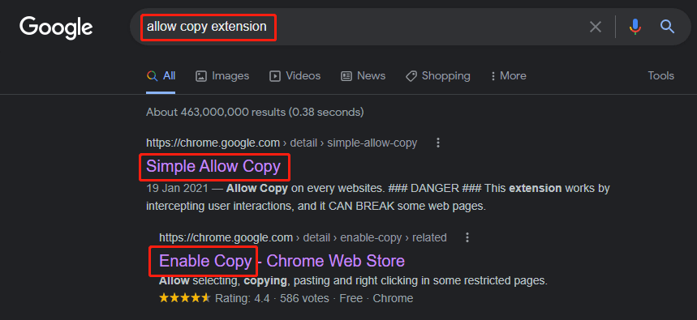This screenshot has width=697, height=320.
Task: Start voice search with the microphone icon
Action: click(635, 27)
